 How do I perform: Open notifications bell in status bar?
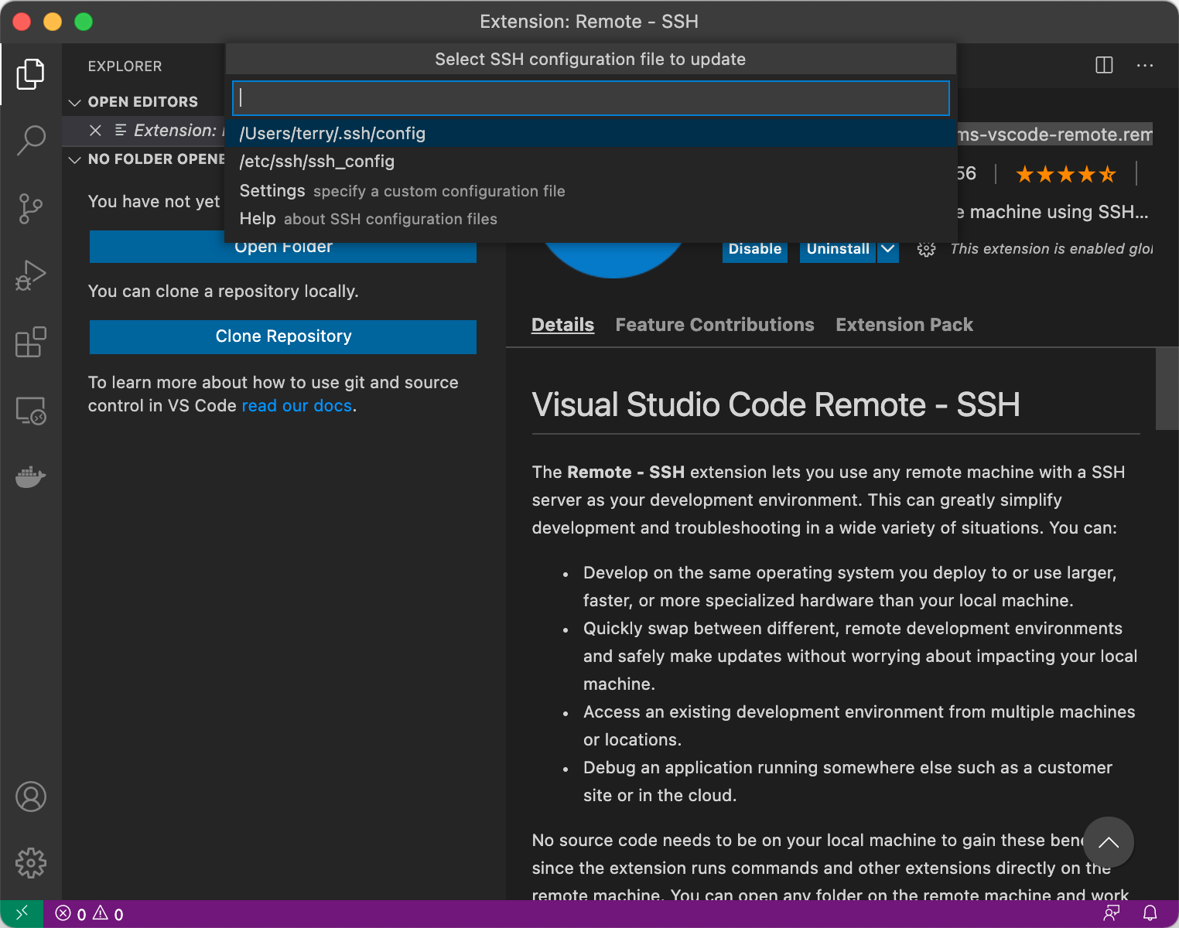point(1150,913)
